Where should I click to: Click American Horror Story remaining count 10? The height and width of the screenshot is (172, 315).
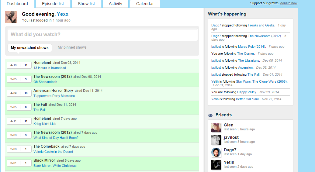pos(26,93)
